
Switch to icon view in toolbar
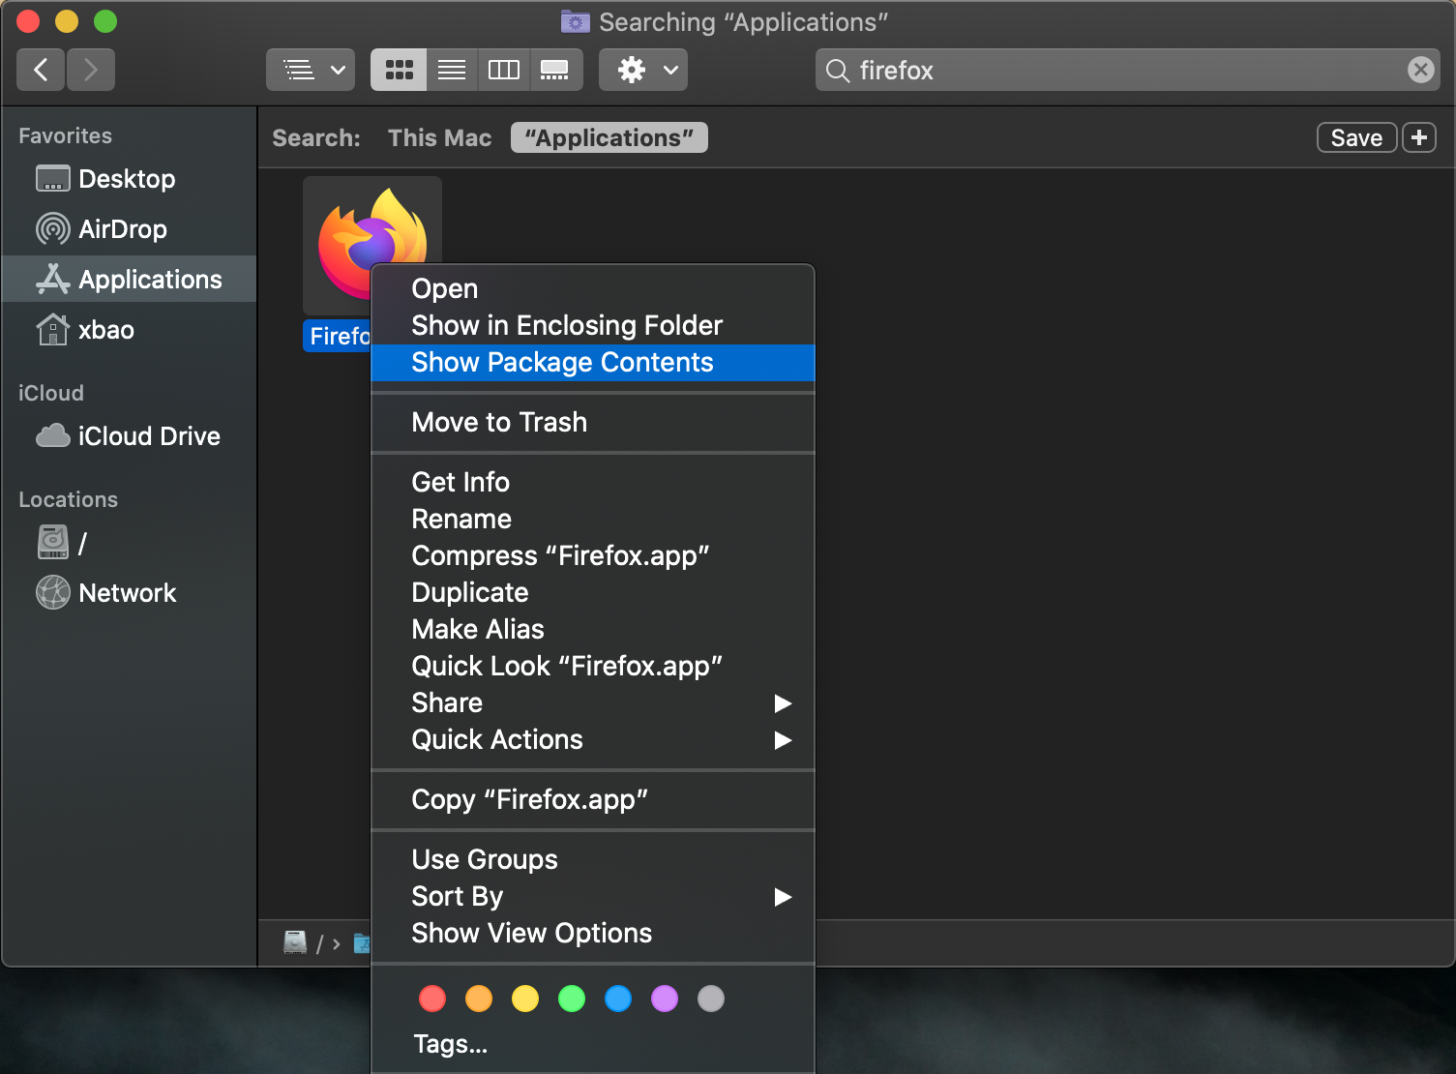tap(399, 70)
